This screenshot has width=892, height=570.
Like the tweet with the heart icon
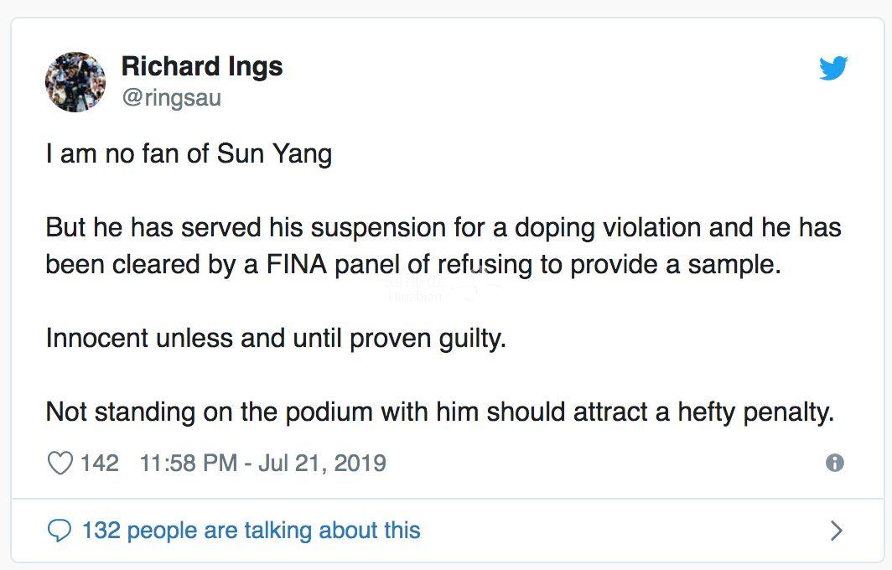pyautogui.click(x=60, y=463)
